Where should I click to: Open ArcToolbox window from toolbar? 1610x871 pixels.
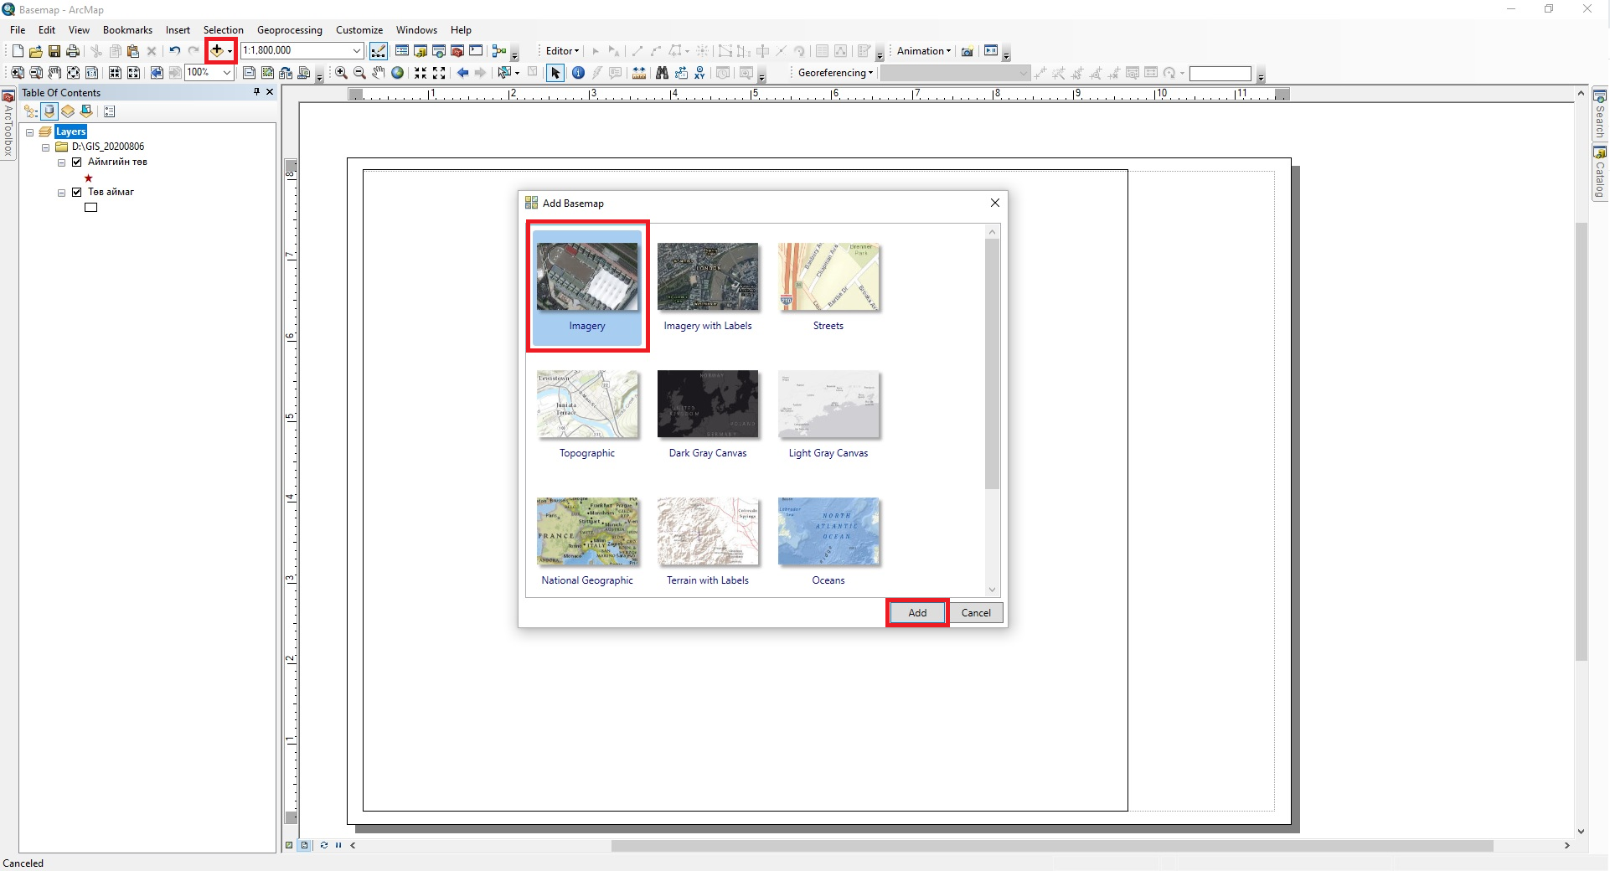(x=457, y=51)
